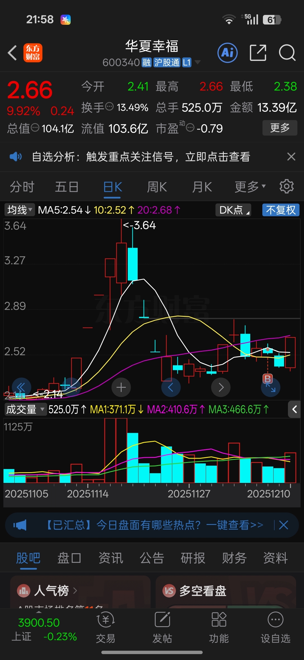Open 均线 indicator dropdown
This screenshot has width=304, height=660.
[x=20, y=210]
